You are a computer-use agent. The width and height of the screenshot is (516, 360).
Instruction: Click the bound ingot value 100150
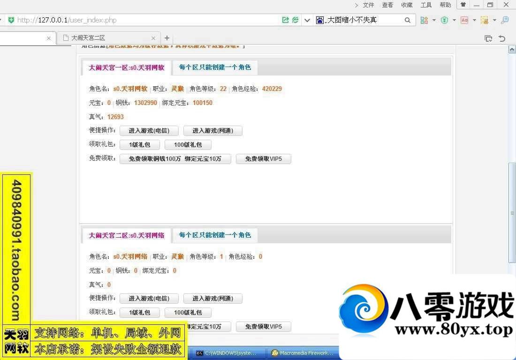click(203, 103)
